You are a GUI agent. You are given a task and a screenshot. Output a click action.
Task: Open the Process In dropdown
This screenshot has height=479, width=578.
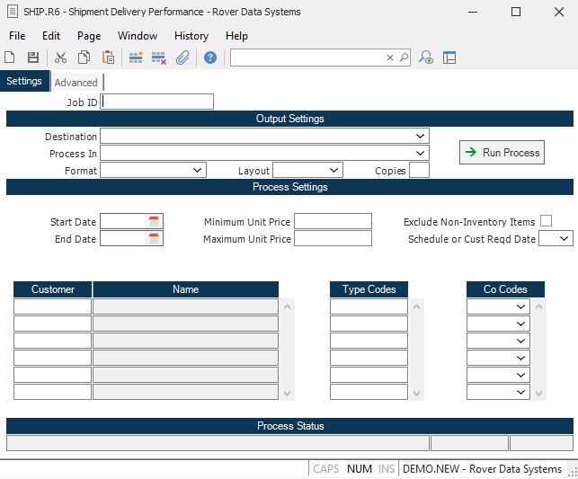tap(421, 154)
